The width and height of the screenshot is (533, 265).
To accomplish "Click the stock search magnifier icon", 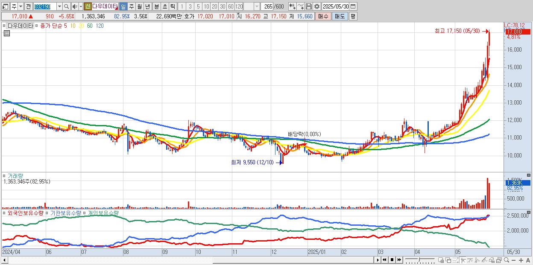I will coord(66,6).
